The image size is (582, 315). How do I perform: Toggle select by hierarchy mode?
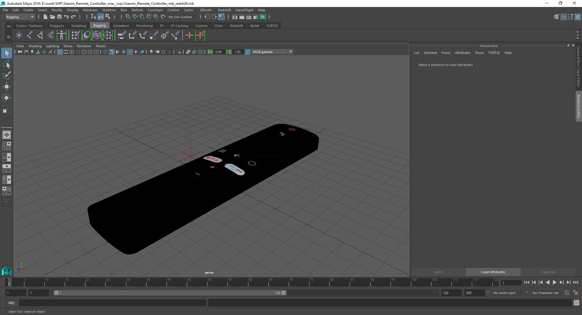coord(94,17)
